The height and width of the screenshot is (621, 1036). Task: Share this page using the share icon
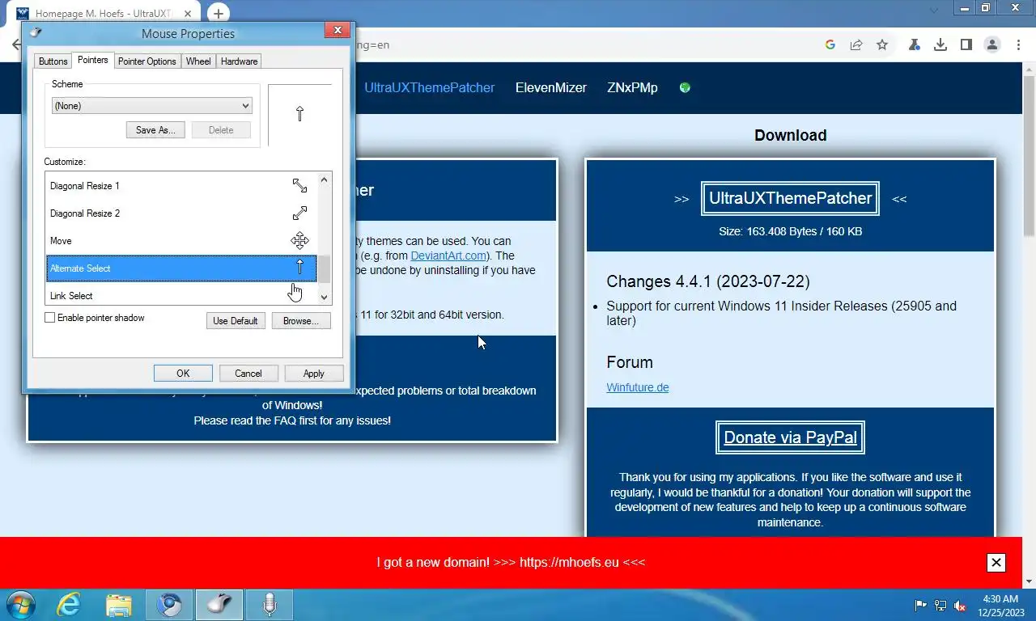[856, 44]
